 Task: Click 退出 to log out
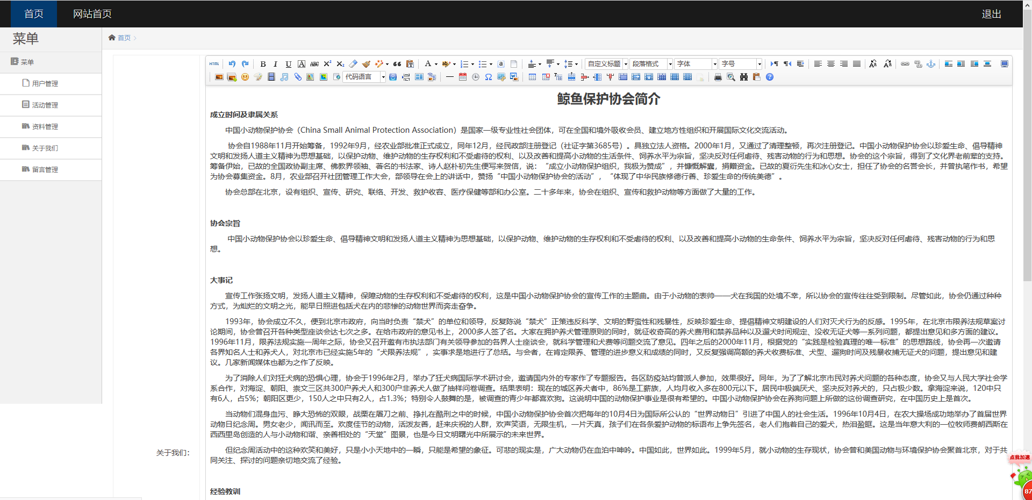991,14
